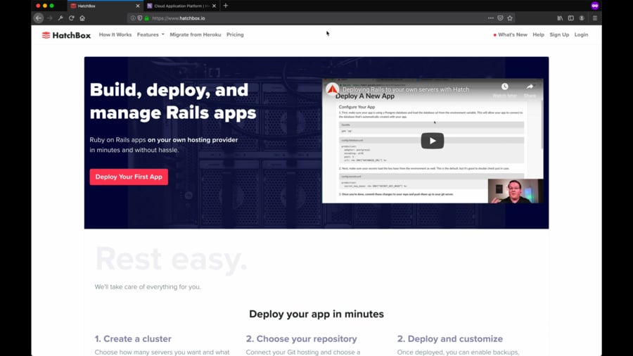Close the HatchBox tab
Screen dimensions: 633x356
138,6
